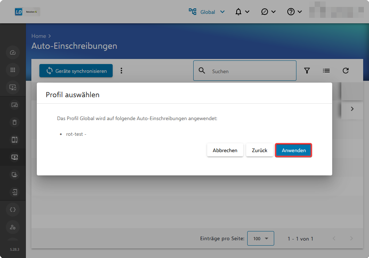369x258 pixels.
Task: Open the help question mark menu
Action: (x=294, y=12)
